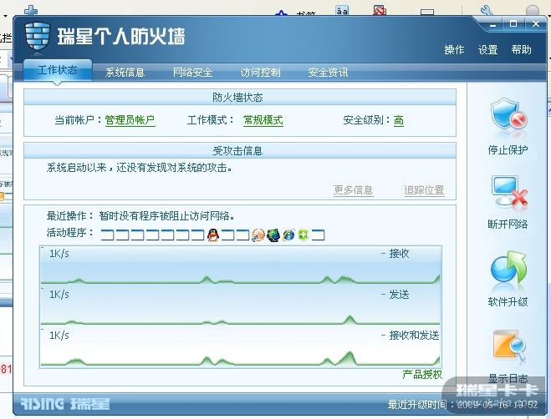Click the blue plus icon in background window
The width and height of the screenshot is (551, 419).
click(x=31, y=11)
